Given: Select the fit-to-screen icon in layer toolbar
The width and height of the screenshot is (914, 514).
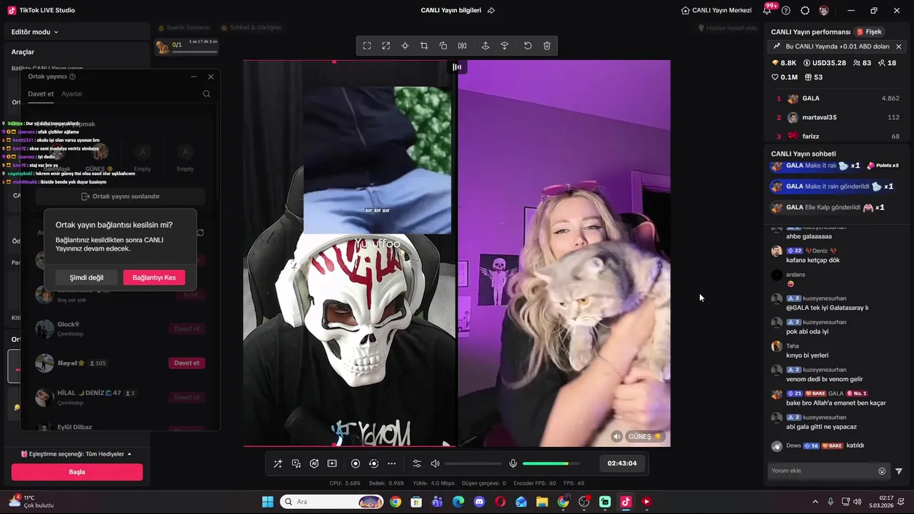Looking at the screenshot, I should click(x=367, y=46).
